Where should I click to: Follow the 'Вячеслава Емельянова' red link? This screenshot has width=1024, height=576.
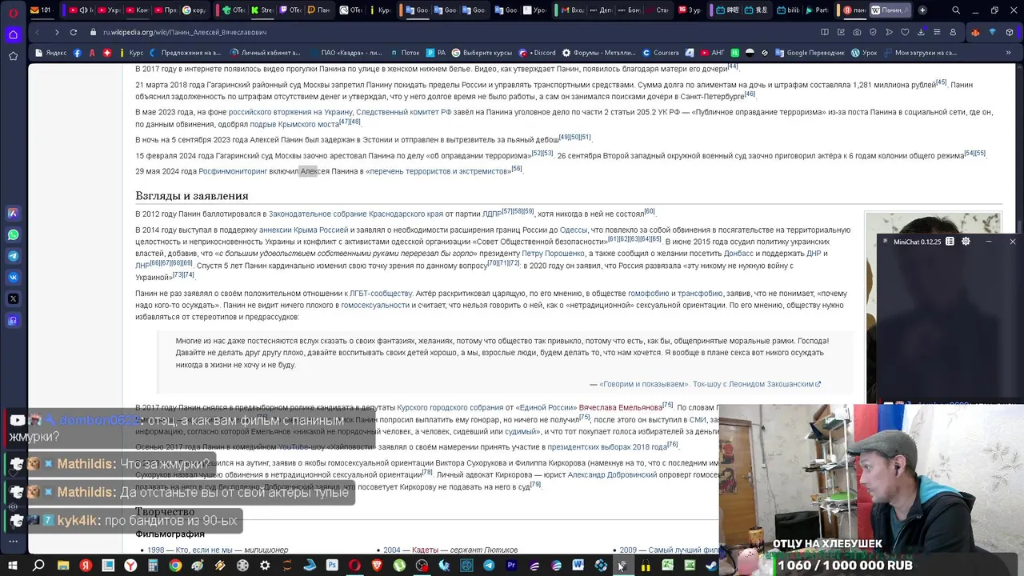coord(620,408)
